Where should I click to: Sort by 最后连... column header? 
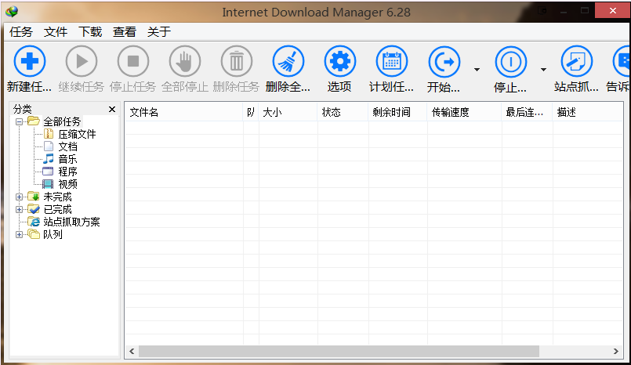(x=528, y=112)
